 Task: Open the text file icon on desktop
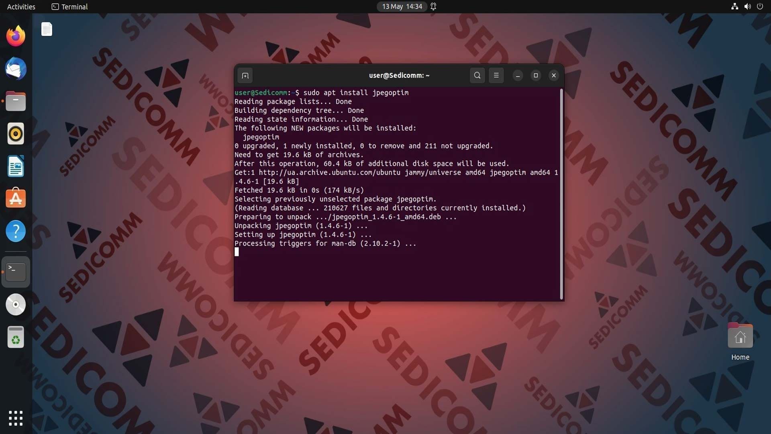(47, 29)
